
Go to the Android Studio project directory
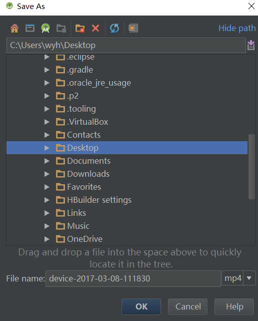click(x=45, y=28)
